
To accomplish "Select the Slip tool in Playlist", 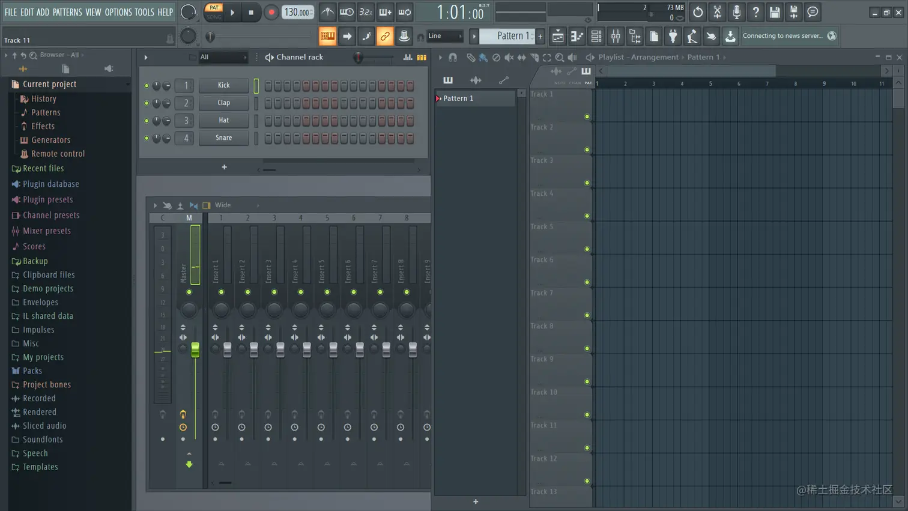I will coord(521,58).
